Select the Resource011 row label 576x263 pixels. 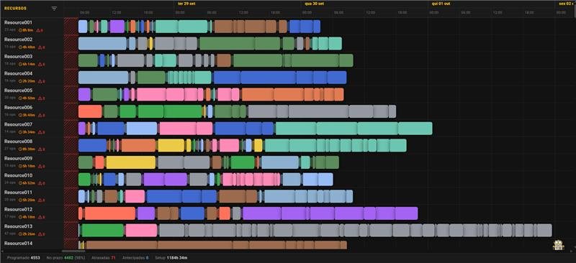pyautogui.click(x=19, y=193)
